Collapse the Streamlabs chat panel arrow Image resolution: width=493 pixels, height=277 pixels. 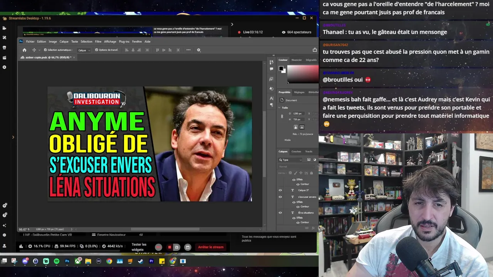click(232, 24)
